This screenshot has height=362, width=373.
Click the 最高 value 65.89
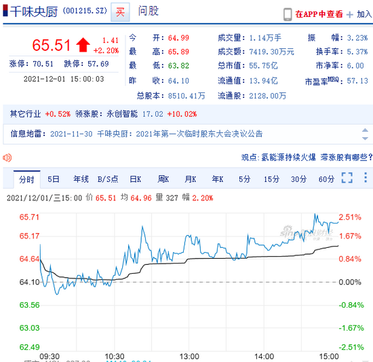tap(178, 52)
